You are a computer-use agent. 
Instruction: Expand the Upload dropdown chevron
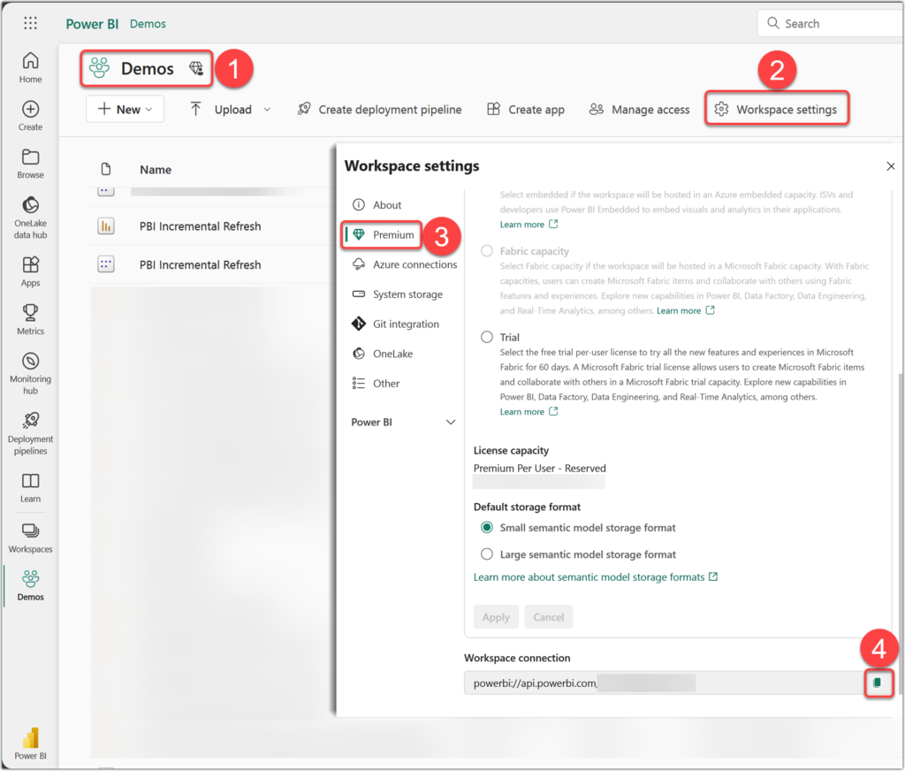point(267,109)
